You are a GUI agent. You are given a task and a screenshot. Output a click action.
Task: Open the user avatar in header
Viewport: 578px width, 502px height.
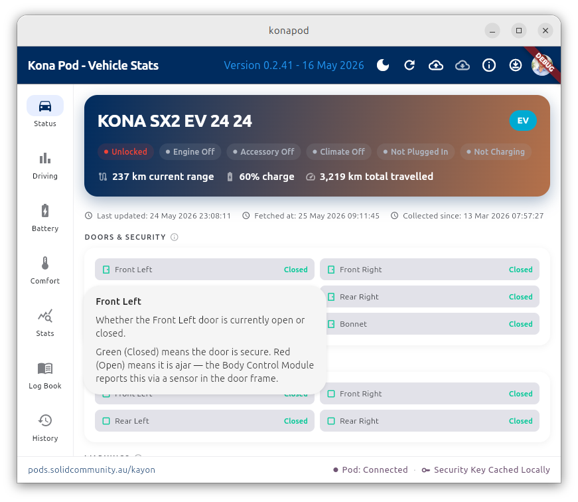coord(542,65)
